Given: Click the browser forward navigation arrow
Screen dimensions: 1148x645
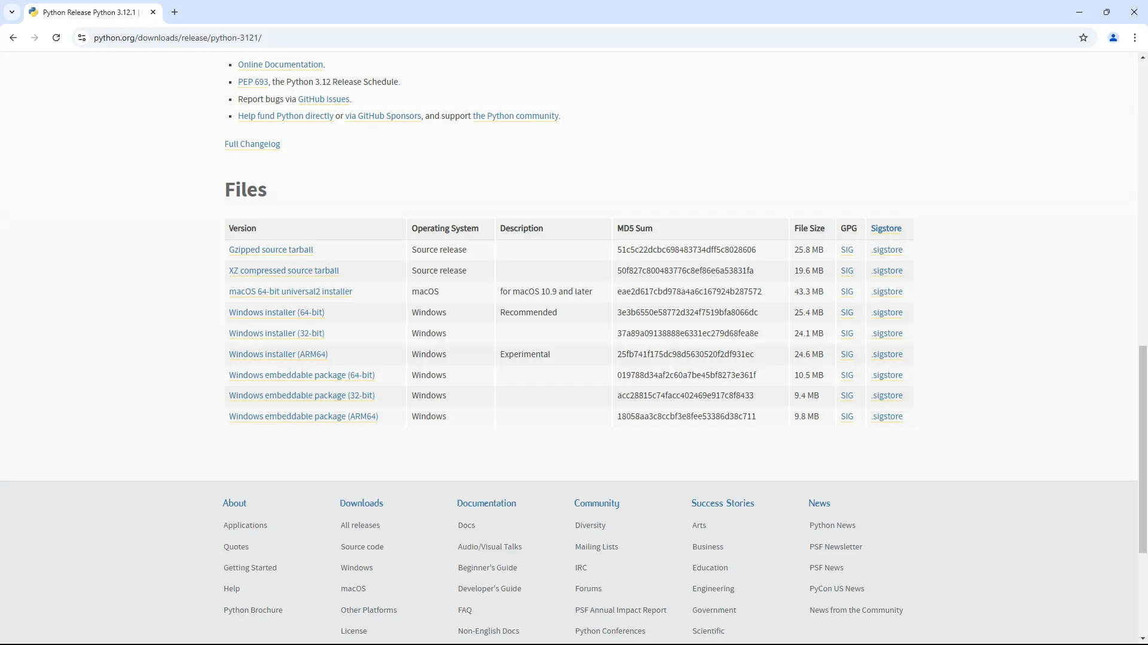Looking at the screenshot, I should tap(35, 38).
